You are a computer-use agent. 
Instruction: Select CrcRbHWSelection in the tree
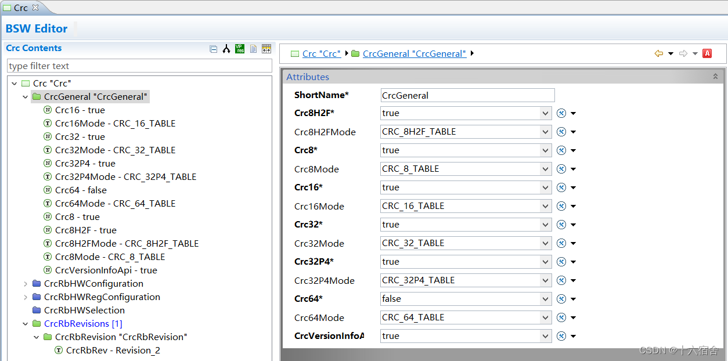84,311
